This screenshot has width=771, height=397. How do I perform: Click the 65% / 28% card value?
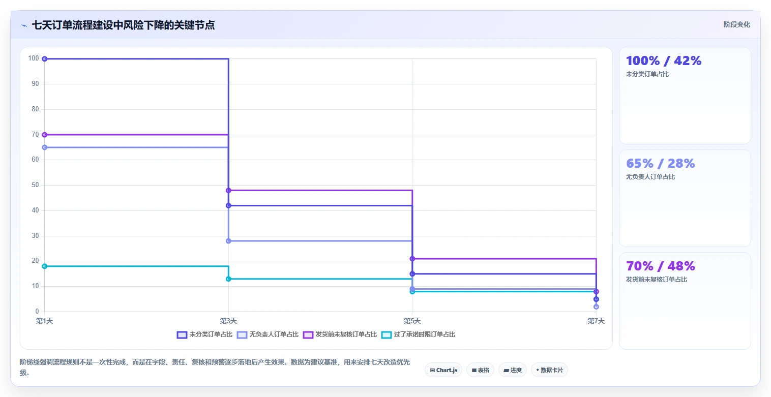[660, 164]
